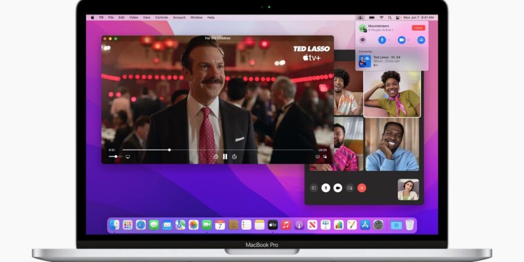Select participant in blue hoodie
The width and height of the screenshot is (524, 262).
(392, 144)
